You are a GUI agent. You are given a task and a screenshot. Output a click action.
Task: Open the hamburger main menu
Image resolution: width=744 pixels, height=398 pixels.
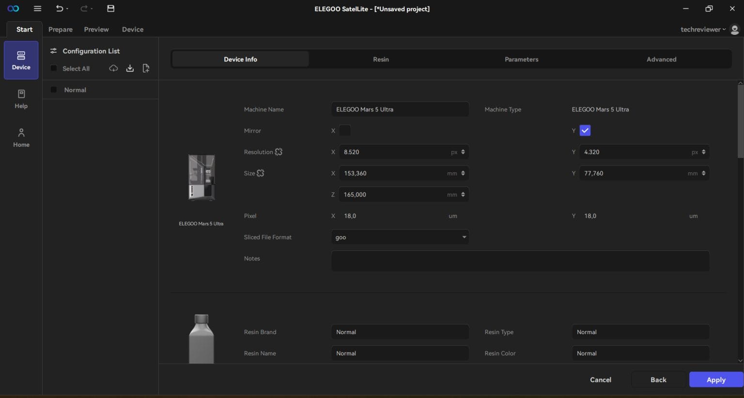[37, 9]
